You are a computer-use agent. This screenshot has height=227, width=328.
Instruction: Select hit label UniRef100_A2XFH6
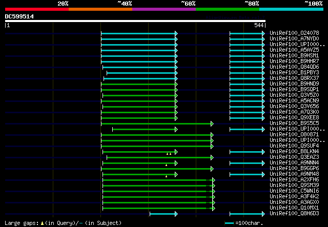click(294, 179)
